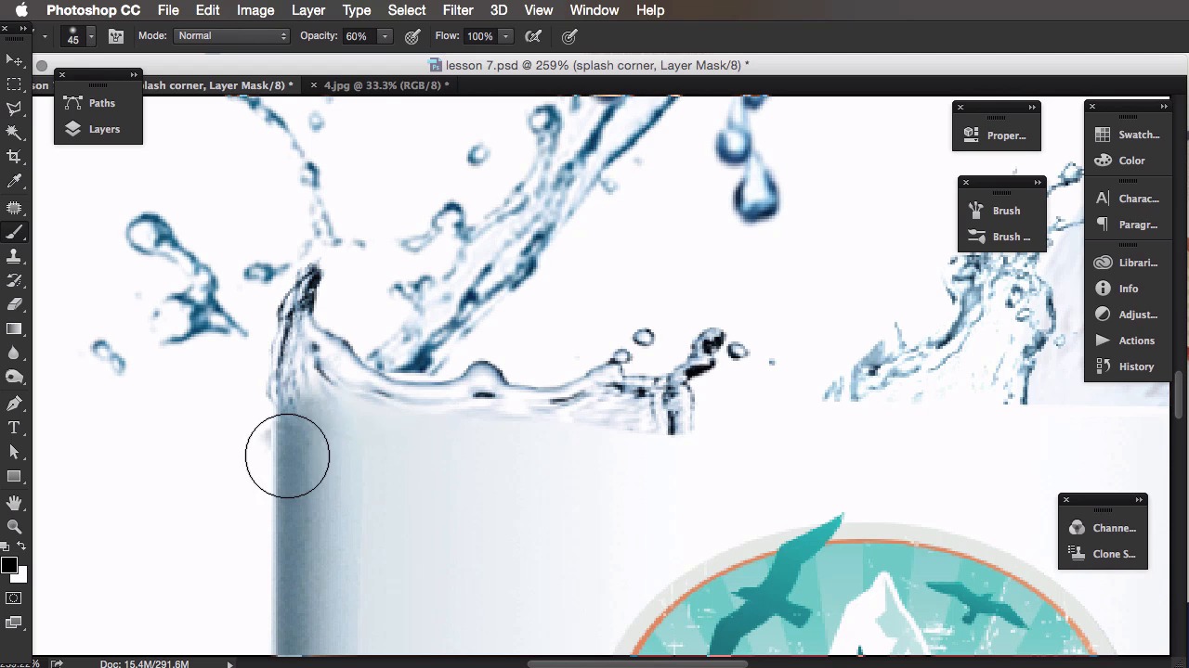This screenshot has width=1189, height=668.
Task: Select the Polygonal Lasso tool
Action: 14,109
